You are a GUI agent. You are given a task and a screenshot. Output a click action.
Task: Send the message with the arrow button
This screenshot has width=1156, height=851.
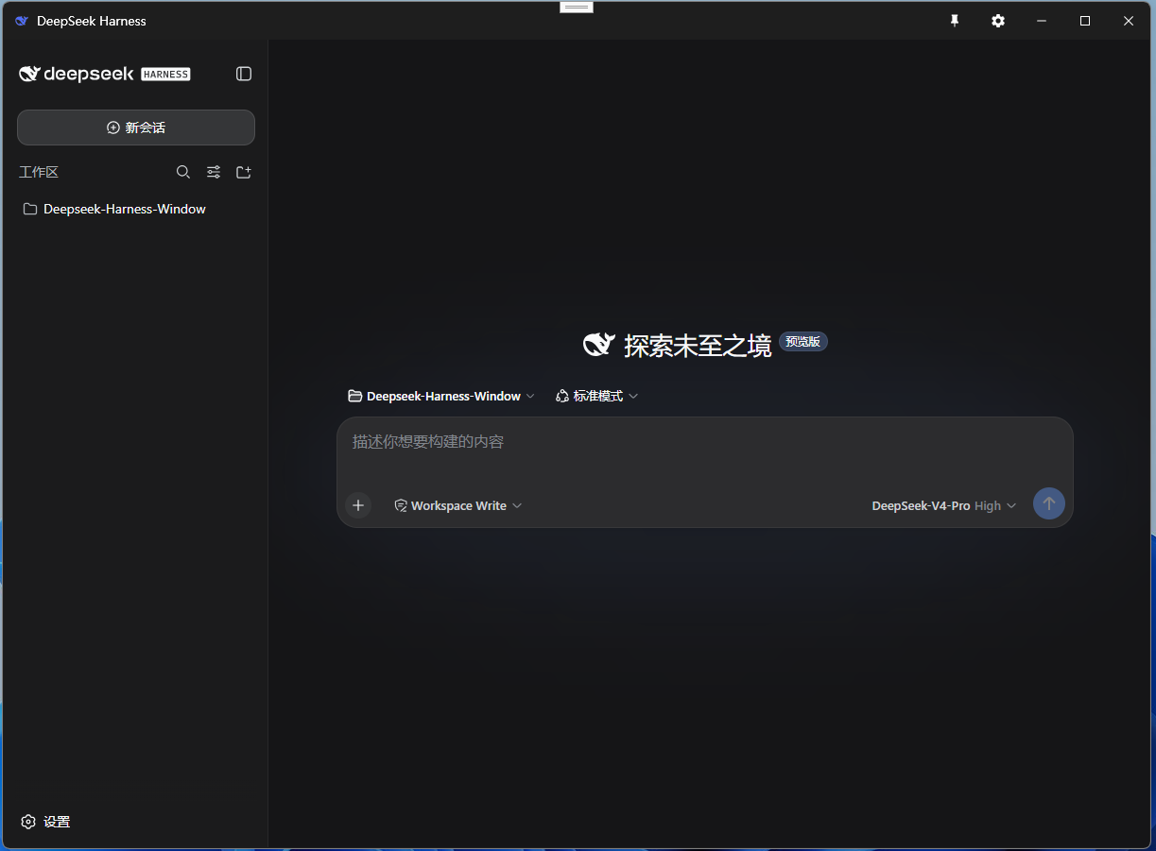coord(1049,503)
